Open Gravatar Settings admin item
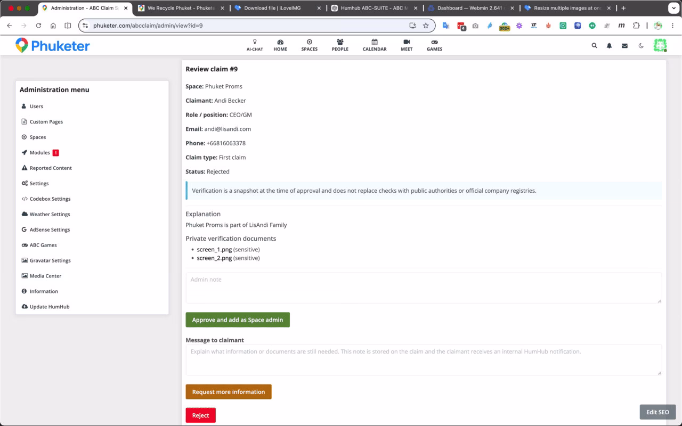 coord(50,261)
